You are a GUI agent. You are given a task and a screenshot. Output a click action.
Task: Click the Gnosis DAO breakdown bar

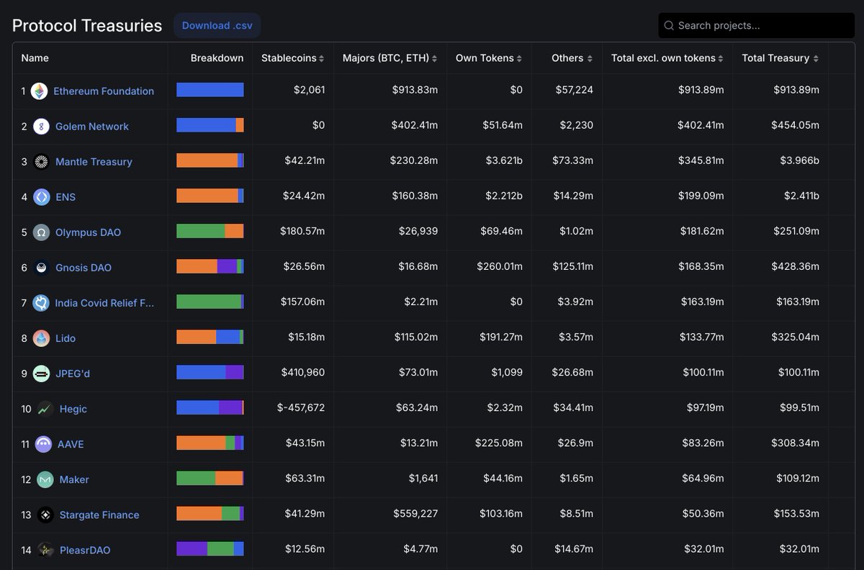[210, 266]
